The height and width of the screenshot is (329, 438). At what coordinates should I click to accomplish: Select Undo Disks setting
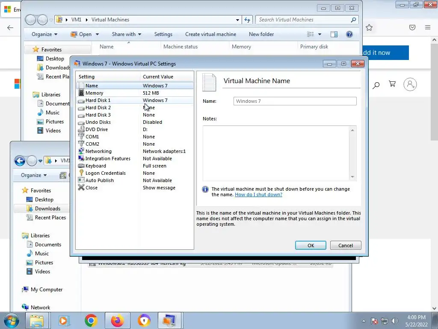pyautogui.click(x=135, y=122)
